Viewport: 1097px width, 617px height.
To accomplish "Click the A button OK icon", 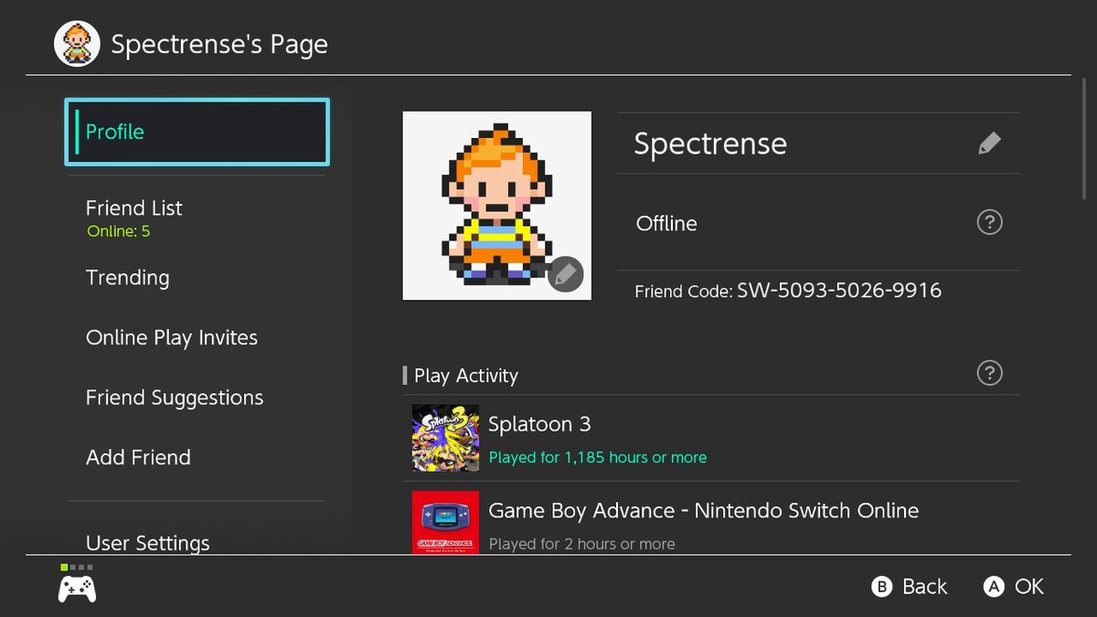I will [x=994, y=587].
